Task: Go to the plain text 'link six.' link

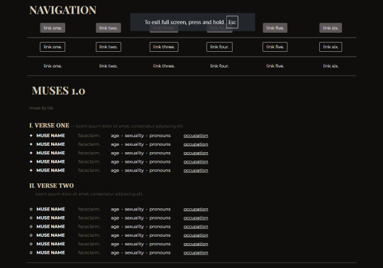Action: click(x=331, y=66)
